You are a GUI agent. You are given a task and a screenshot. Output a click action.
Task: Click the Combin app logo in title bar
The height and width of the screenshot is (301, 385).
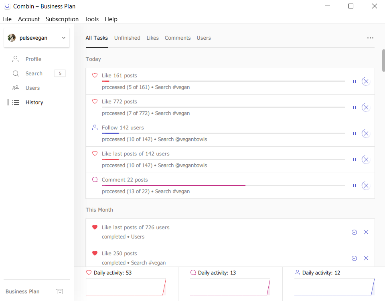[x=7, y=6]
